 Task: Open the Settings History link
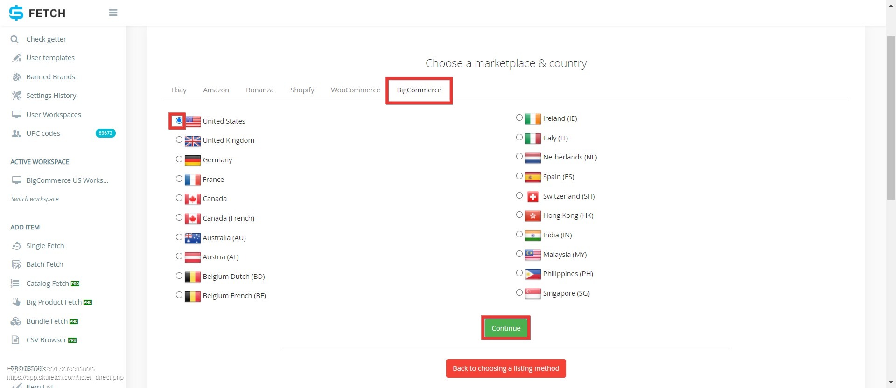click(51, 96)
